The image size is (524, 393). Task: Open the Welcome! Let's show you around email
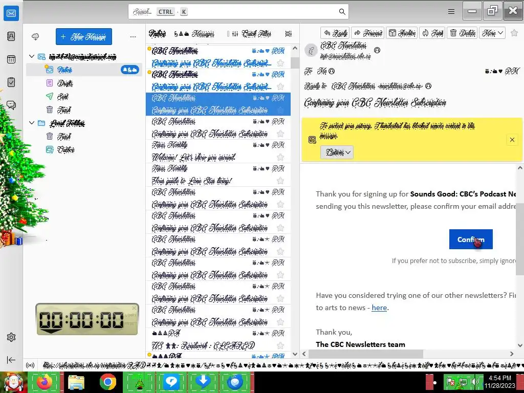click(x=218, y=151)
